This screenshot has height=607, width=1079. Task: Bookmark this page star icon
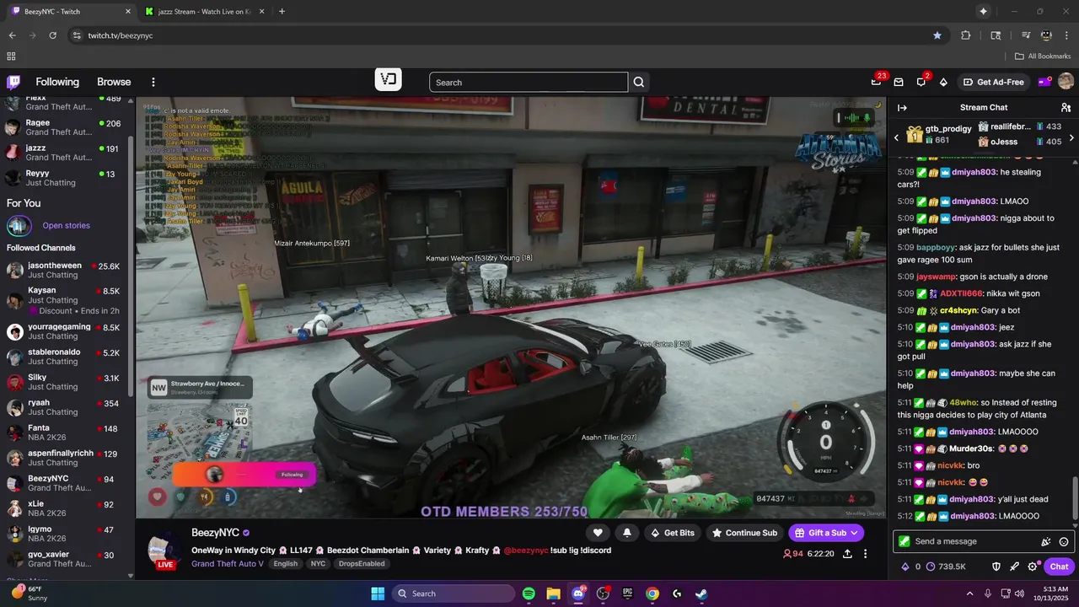(937, 35)
